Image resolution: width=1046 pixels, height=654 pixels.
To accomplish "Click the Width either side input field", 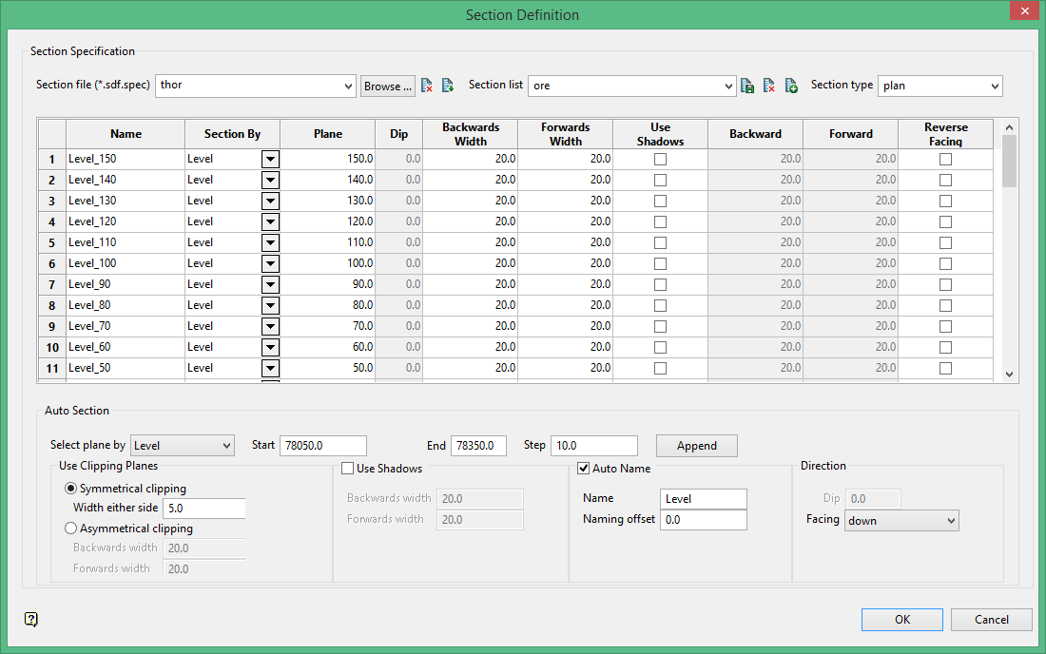I will 204,509.
